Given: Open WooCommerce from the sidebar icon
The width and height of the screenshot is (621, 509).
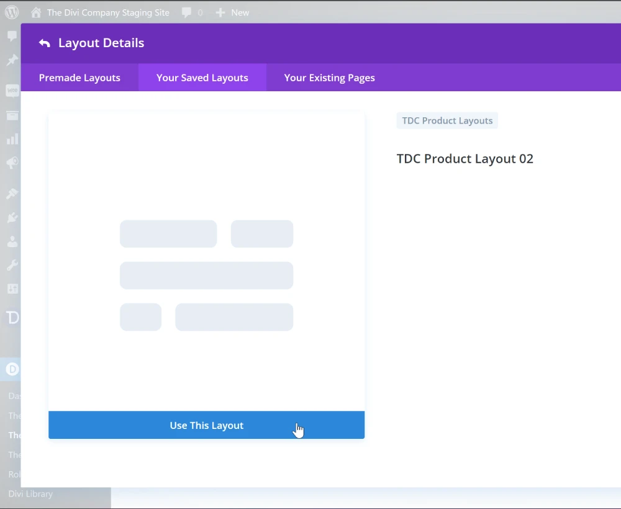Looking at the screenshot, I should (x=12, y=91).
